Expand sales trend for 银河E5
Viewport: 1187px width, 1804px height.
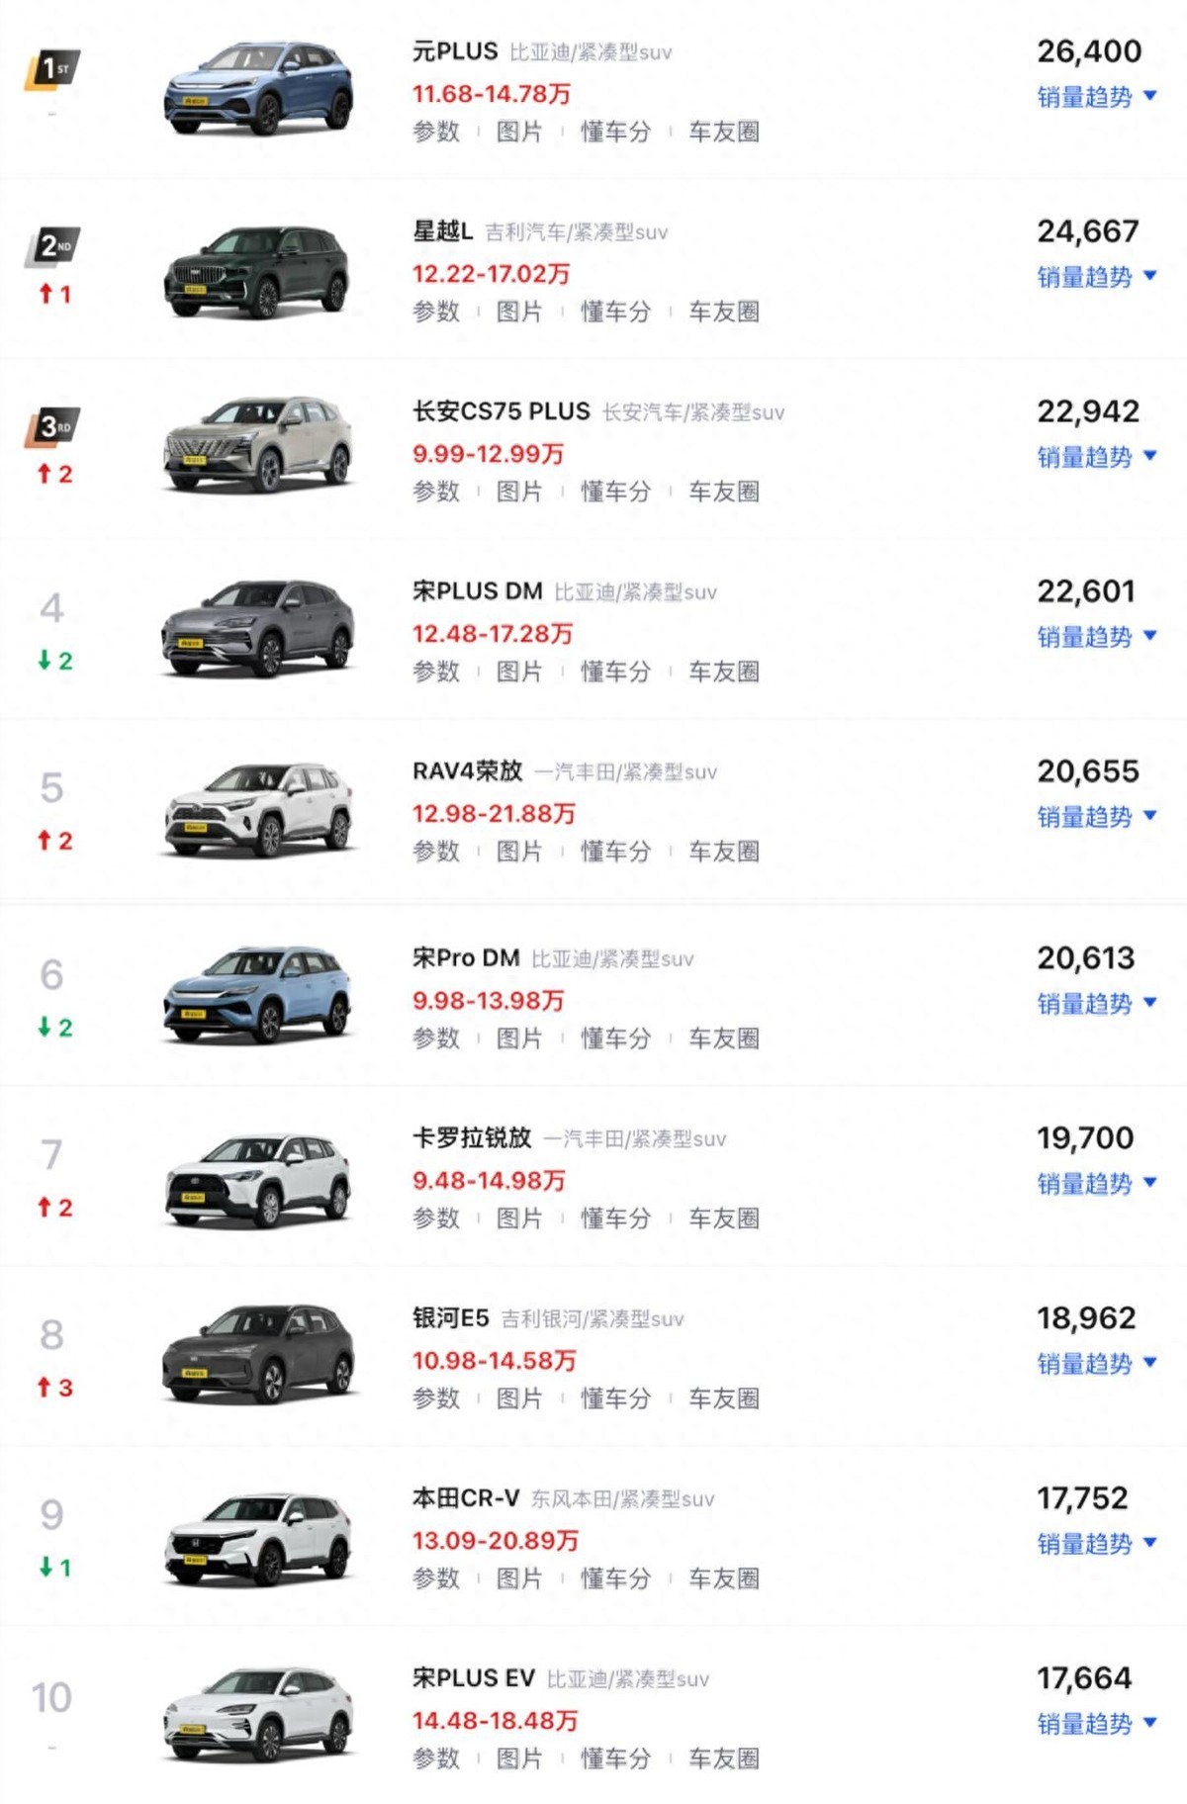pos(1096,1364)
